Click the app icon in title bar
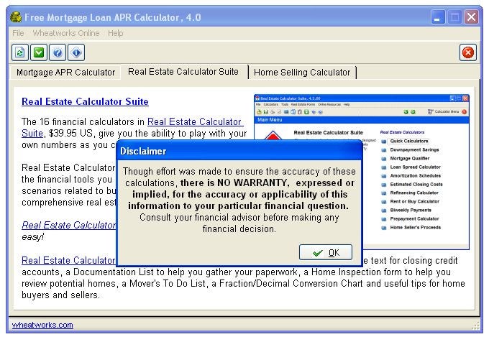The width and height of the screenshot is (489, 342). tap(16, 17)
